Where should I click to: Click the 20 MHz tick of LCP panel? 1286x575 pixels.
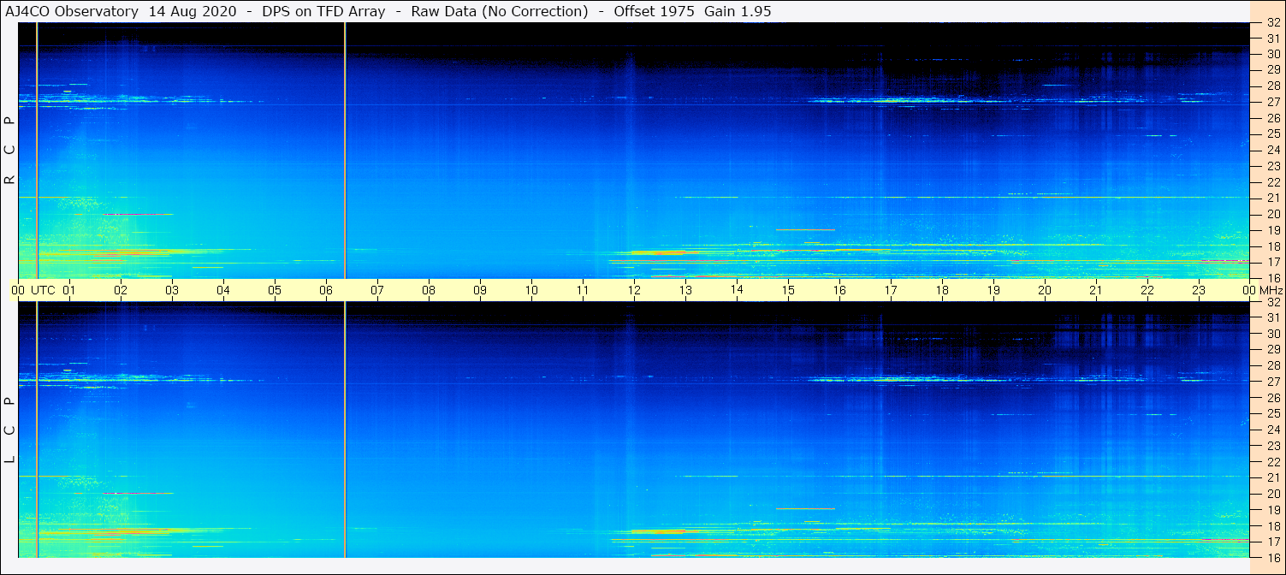(x=1272, y=494)
